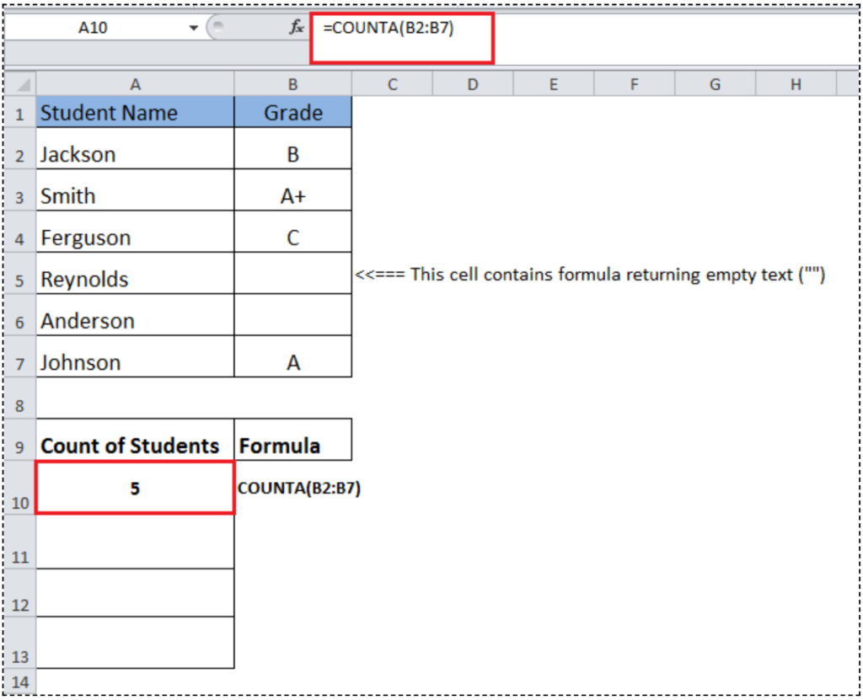Select row header 14
This screenshot has height=700, width=863.
19,681
